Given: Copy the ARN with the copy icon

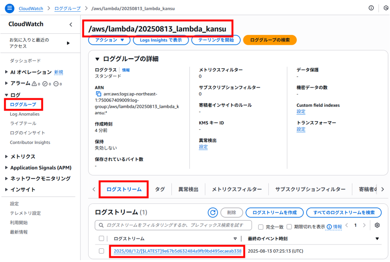Looking at the screenshot, I should point(98,94).
